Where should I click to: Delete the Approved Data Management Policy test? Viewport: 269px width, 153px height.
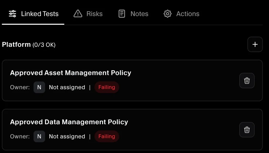coord(247,130)
